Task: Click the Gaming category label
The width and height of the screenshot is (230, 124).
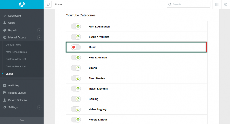Action: pos(94,99)
